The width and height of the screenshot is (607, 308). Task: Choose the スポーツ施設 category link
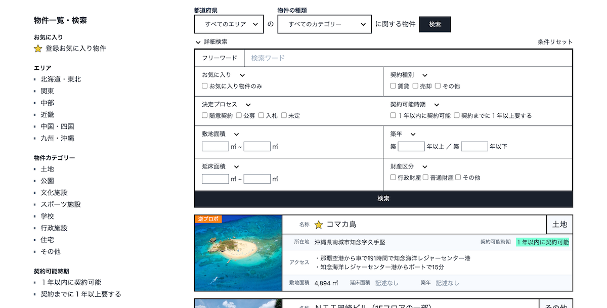point(61,204)
